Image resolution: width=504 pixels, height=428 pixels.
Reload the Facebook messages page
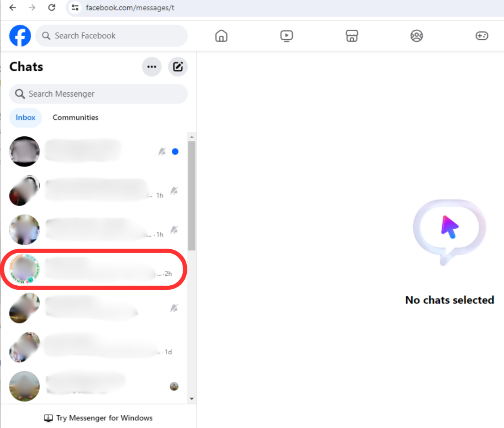tap(52, 8)
